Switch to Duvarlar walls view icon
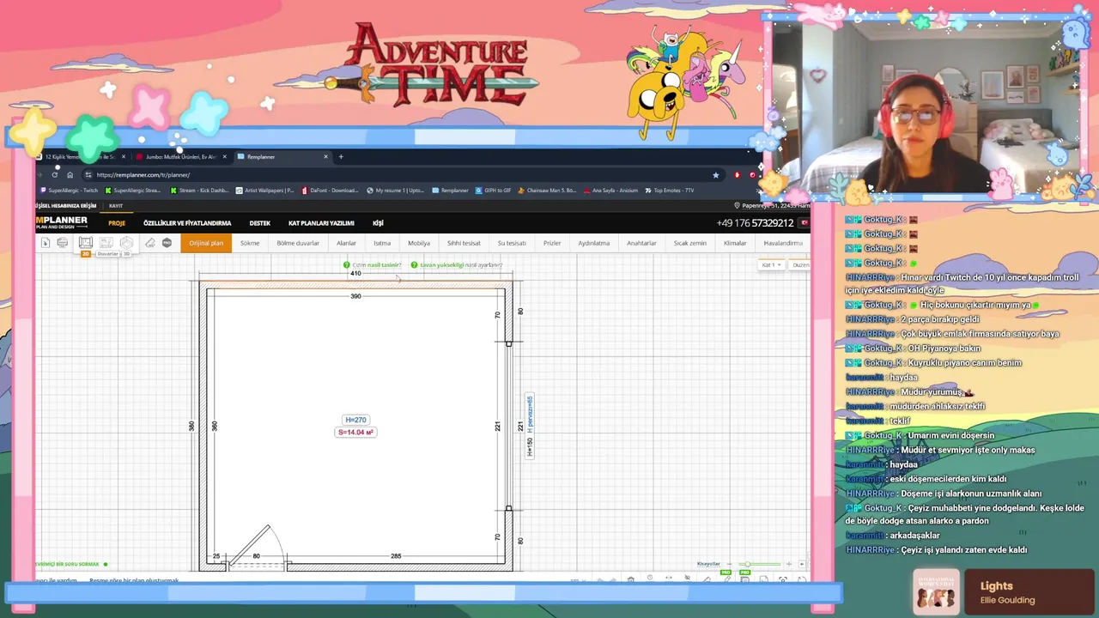This screenshot has width=1099, height=618. point(106,243)
